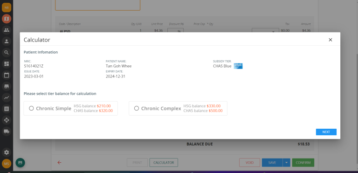The height and width of the screenshot is (173, 358).
Task: Expand the SAVE dropdown arrow
Action: [x=286, y=162]
